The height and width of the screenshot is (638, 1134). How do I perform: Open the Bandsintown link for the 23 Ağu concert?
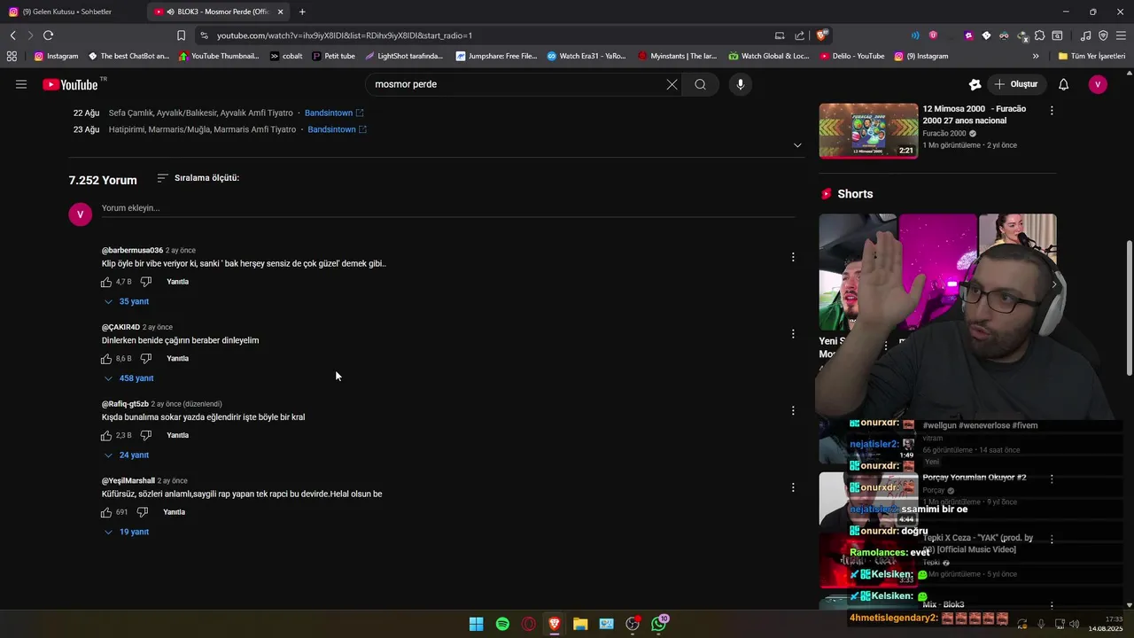[338, 129]
